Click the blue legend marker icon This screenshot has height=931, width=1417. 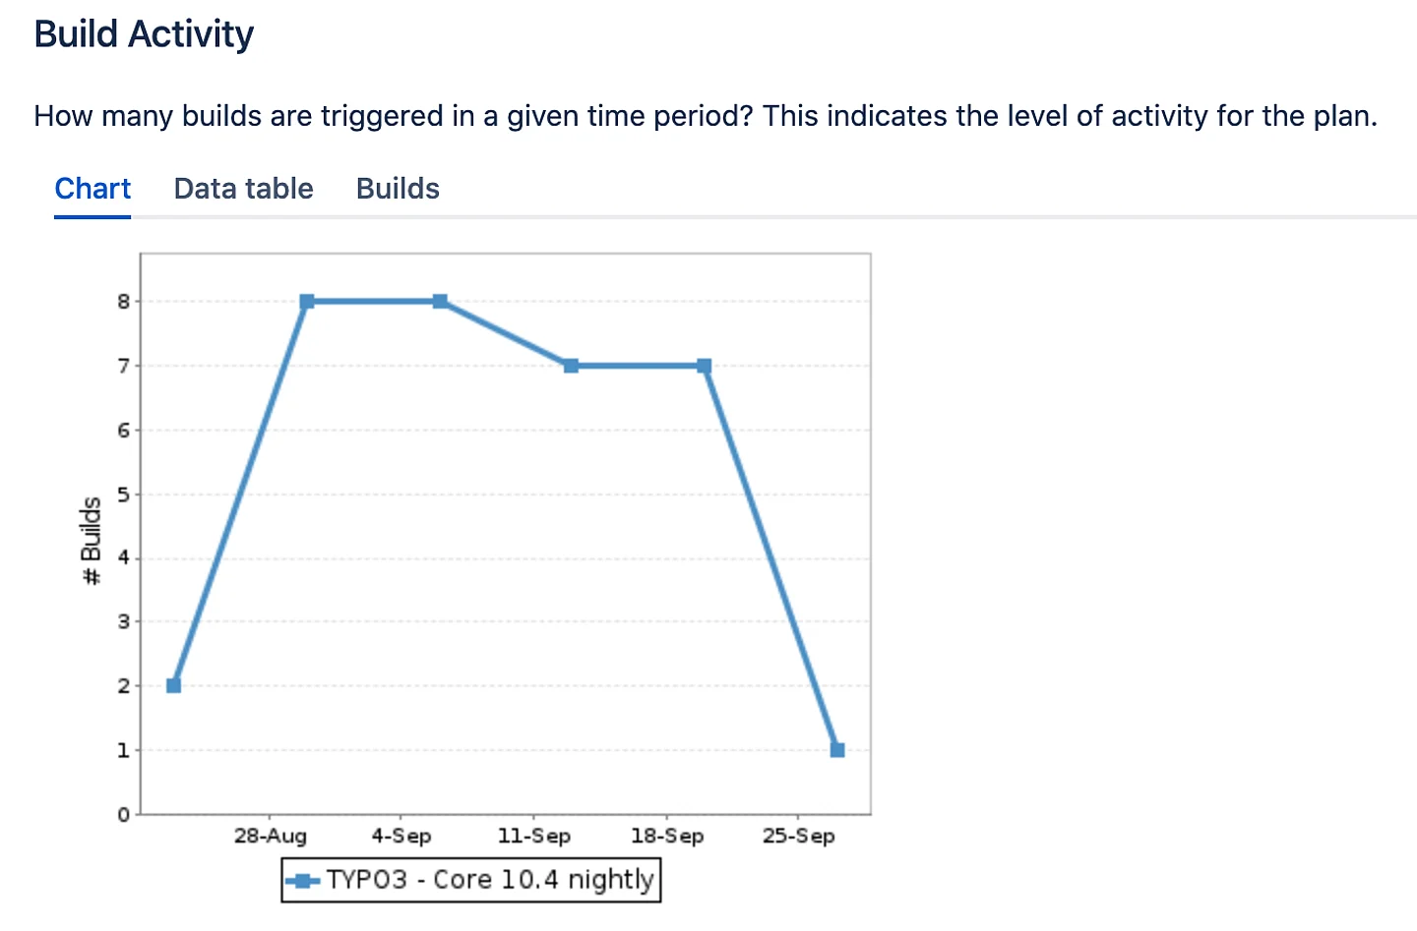coord(303,881)
